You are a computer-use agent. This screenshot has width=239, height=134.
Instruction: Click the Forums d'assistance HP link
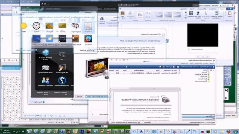click(x=60, y=93)
